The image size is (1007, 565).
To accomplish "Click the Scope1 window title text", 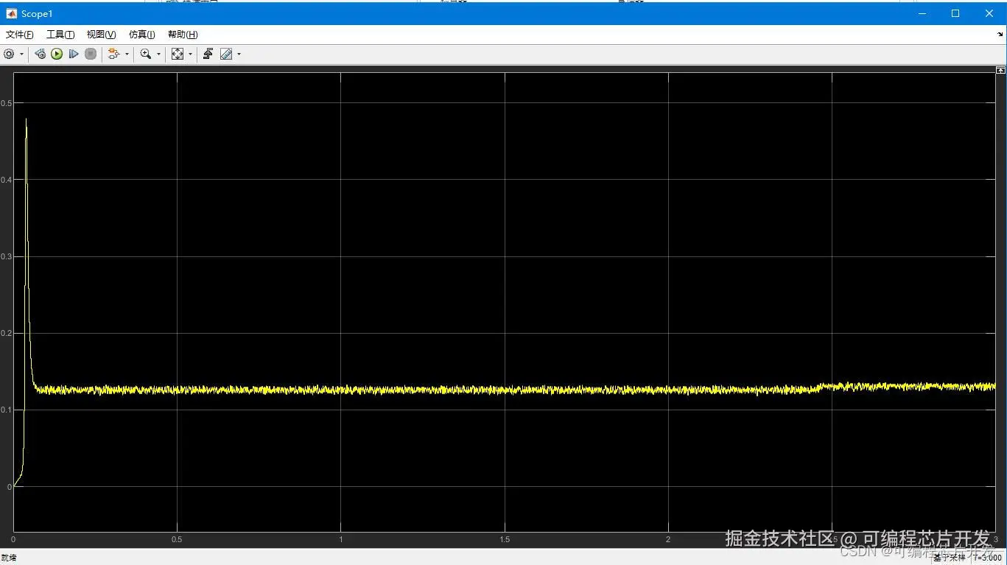I will pos(37,14).
